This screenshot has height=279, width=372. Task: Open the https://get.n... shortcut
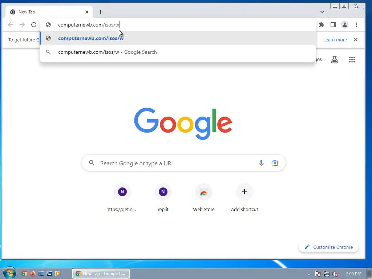coord(121,198)
